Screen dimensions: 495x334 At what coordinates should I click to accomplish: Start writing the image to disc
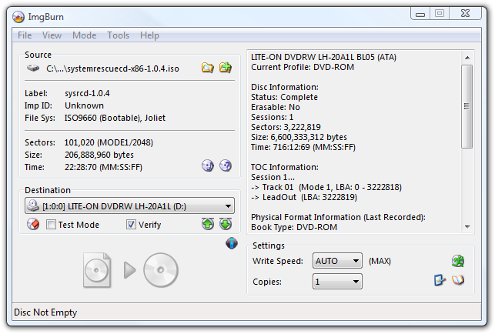131,270
